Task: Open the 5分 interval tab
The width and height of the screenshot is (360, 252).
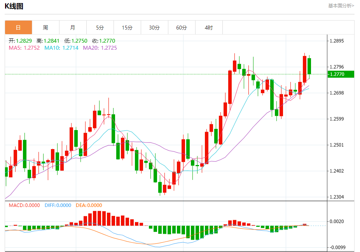Action: (x=100, y=28)
